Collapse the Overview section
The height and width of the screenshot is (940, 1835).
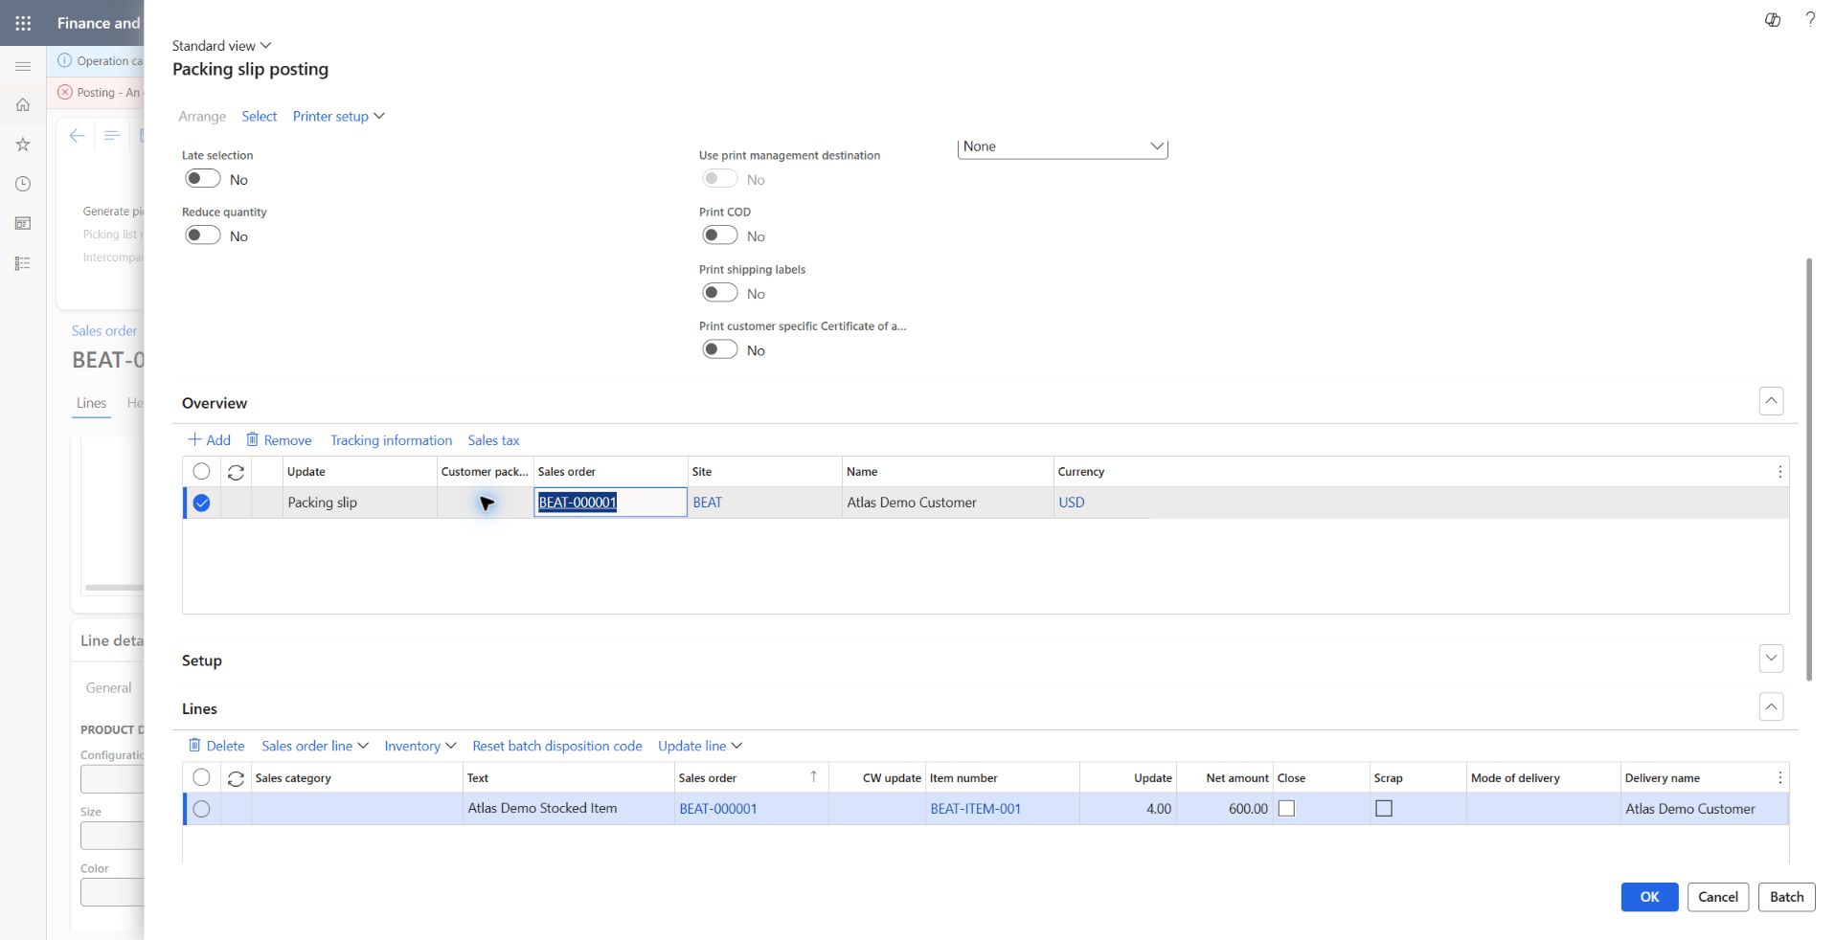1771,401
